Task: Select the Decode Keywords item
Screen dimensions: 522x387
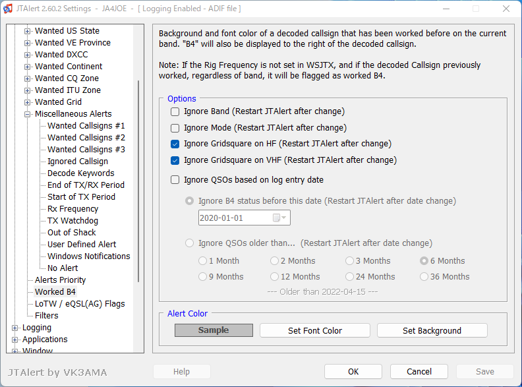Action: pos(81,173)
